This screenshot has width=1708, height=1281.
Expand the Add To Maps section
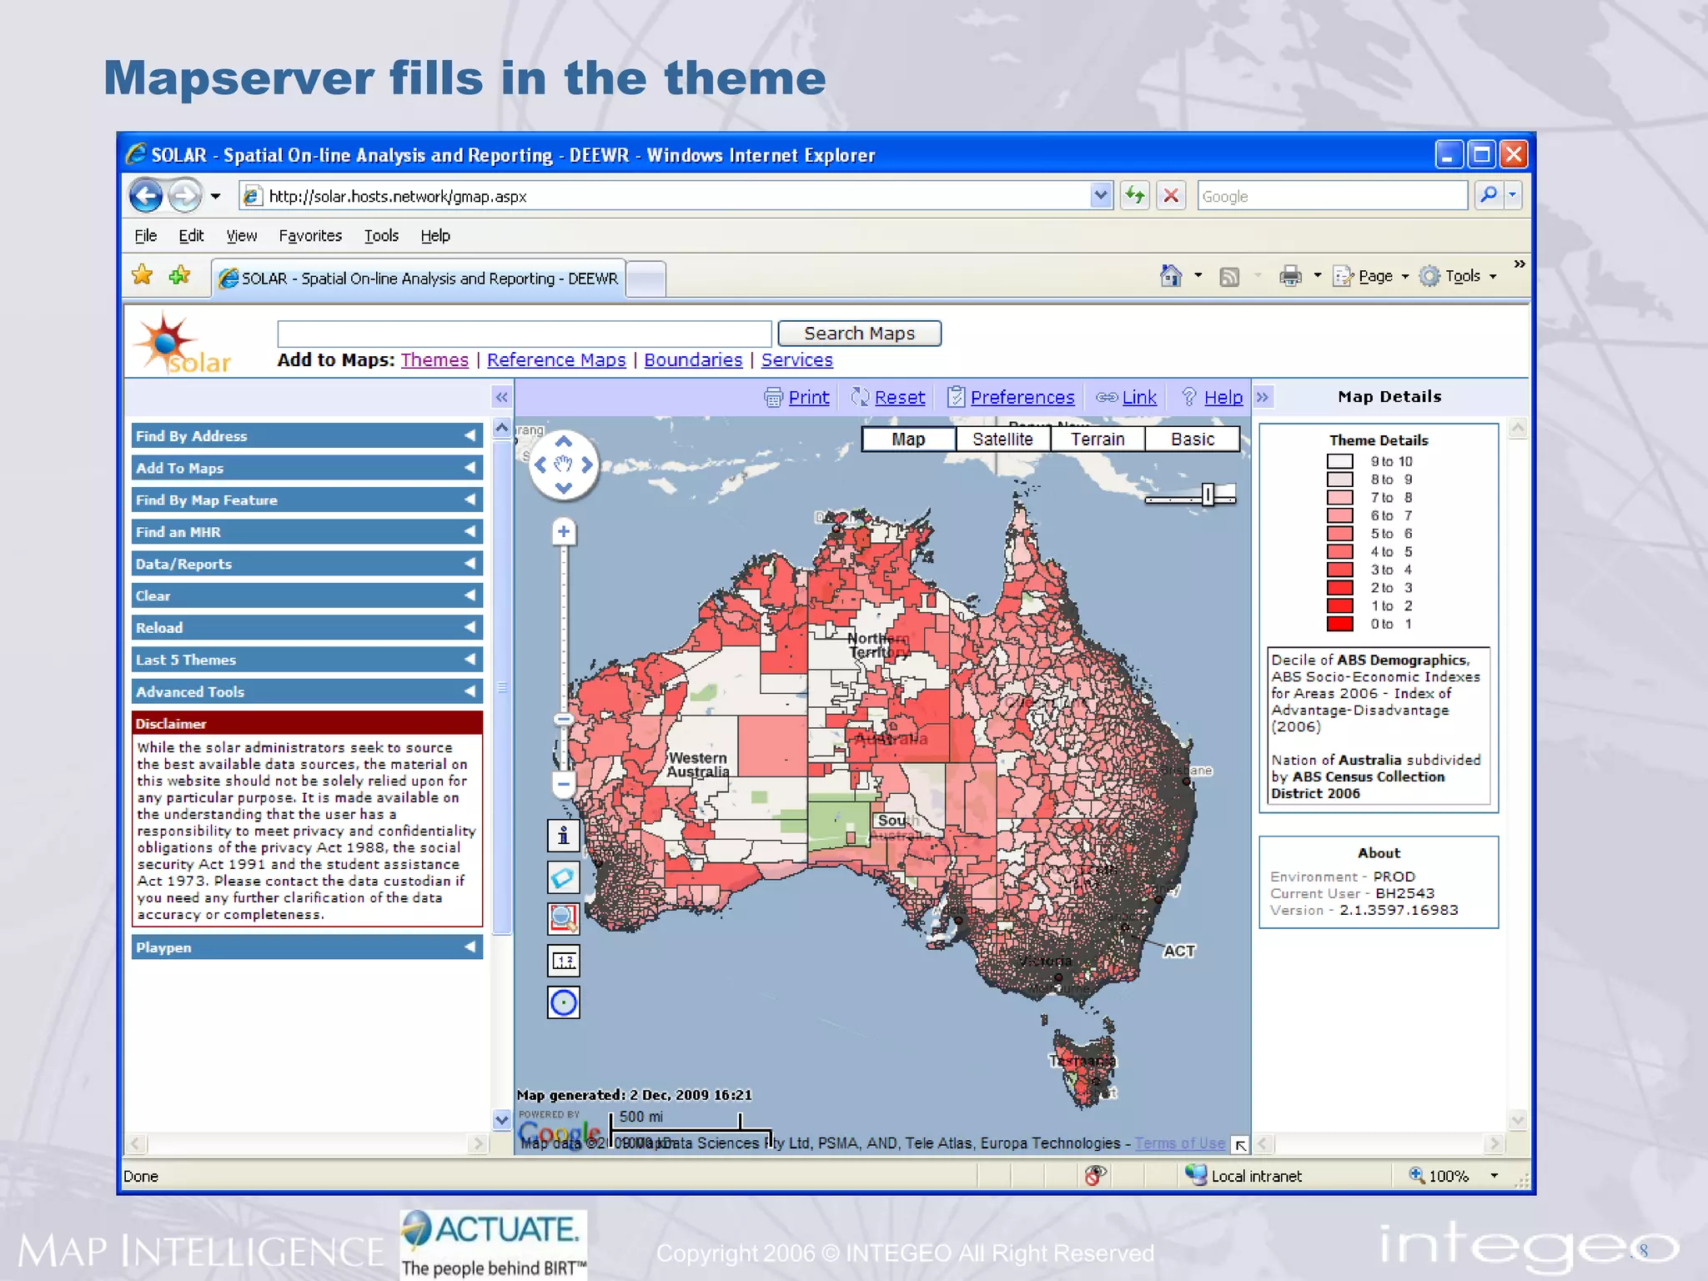tap(307, 468)
